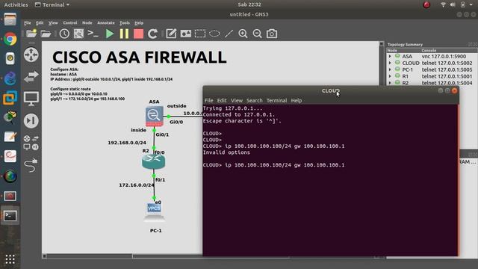Open GNS3 Tools menu
Image resolution: width=478 pixels, height=269 pixels.
[125, 23]
